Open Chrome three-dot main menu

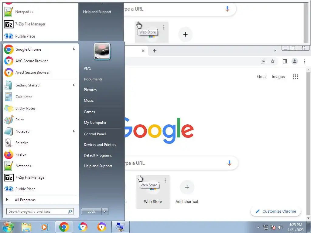tap(304, 61)
